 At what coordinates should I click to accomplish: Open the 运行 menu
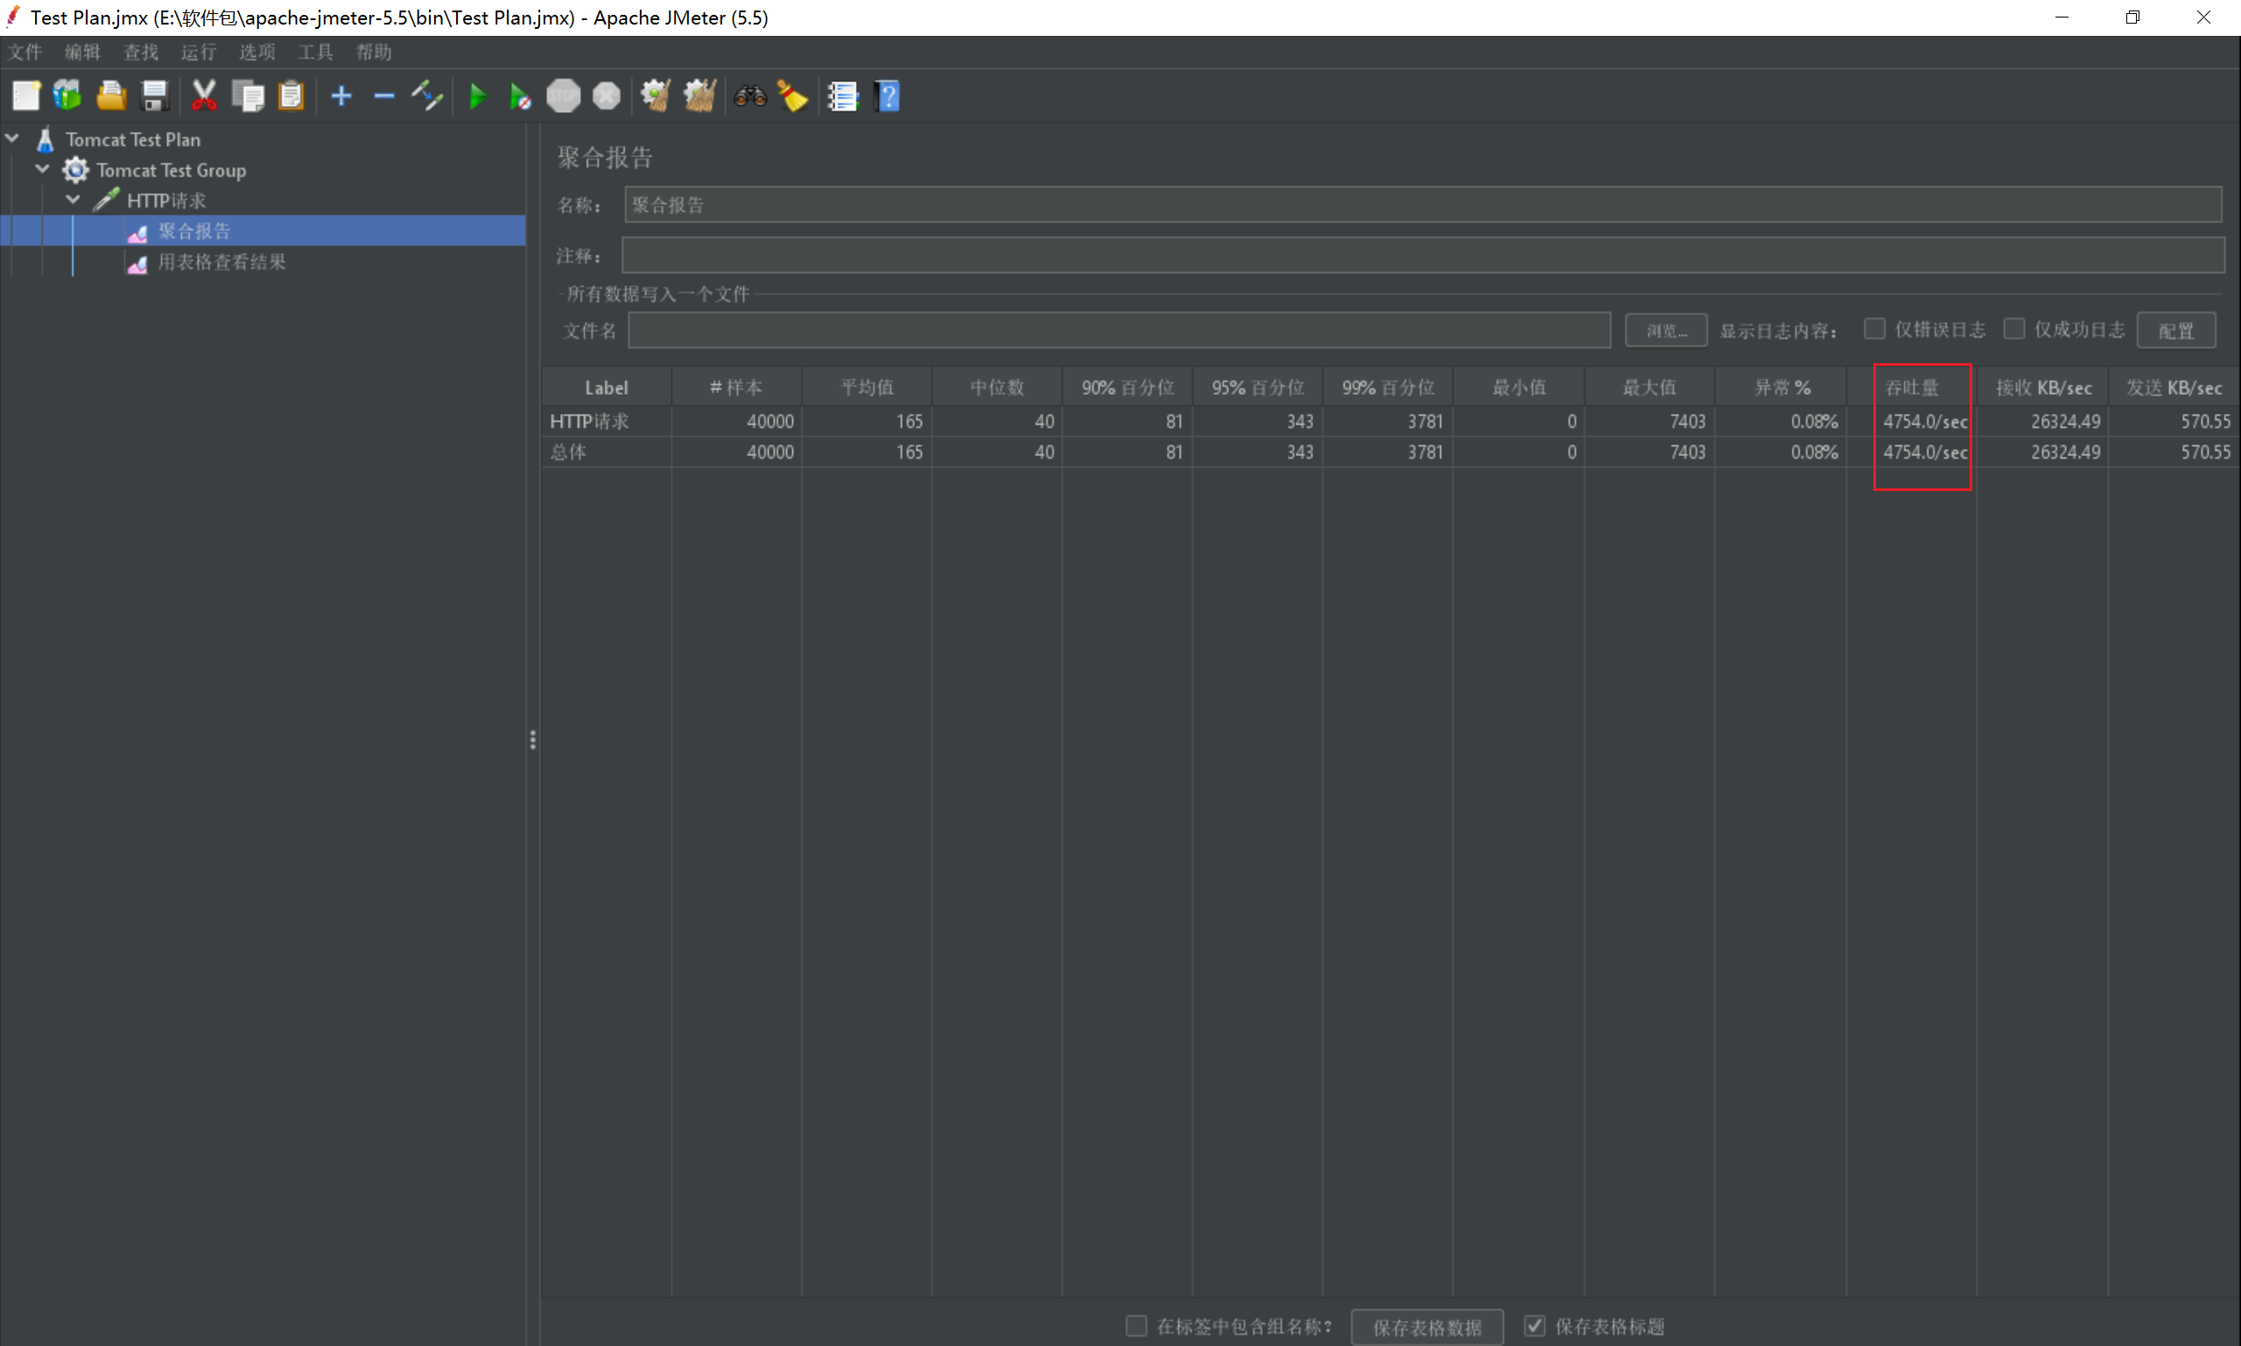(x=199, y=52)
